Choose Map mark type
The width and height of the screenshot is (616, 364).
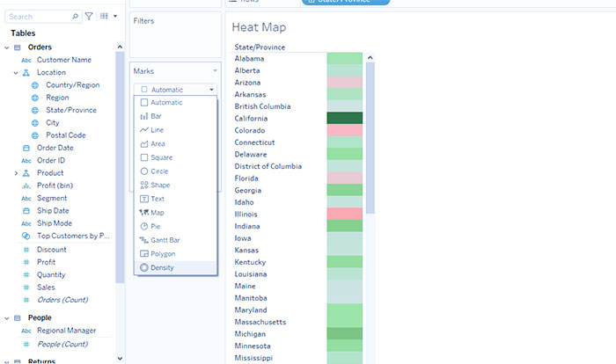pyautogui.click(x=175, y=213)
